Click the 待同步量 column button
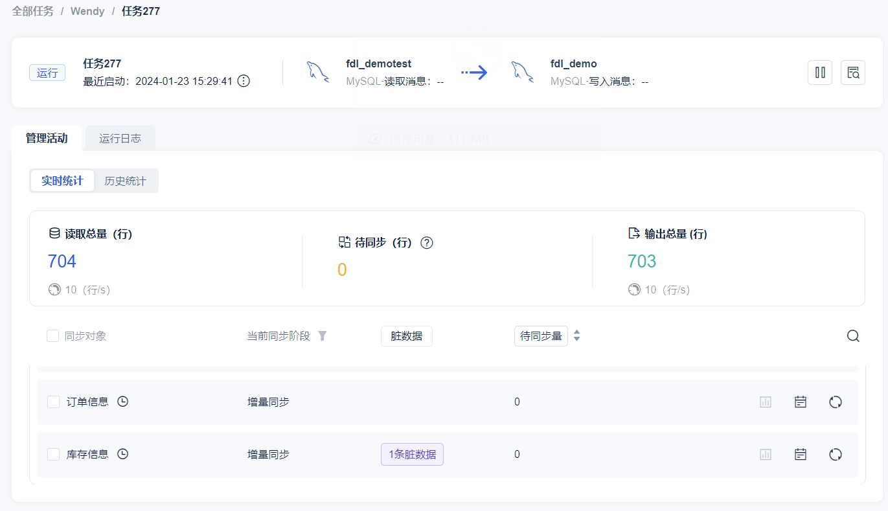Viewport: 888px width, 511px height. 541,336
